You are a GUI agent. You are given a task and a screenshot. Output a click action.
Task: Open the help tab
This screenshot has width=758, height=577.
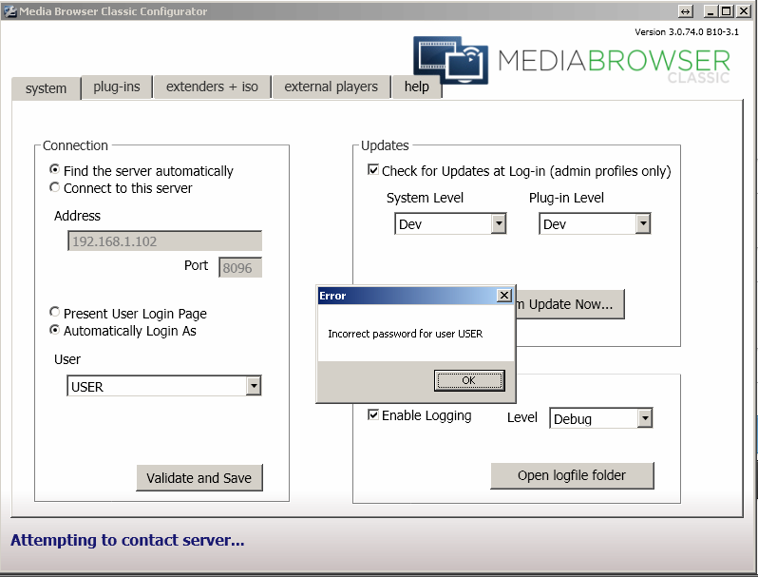pos(416,87)
